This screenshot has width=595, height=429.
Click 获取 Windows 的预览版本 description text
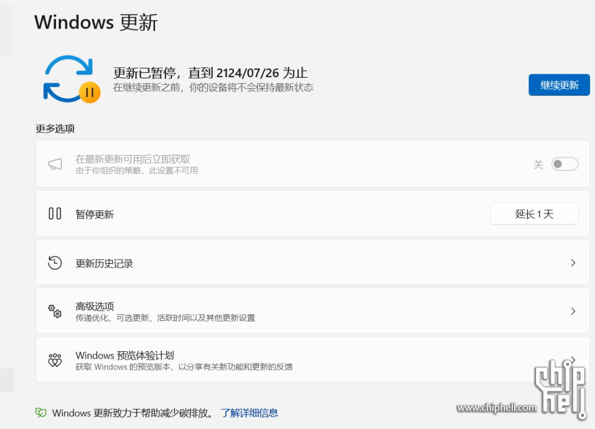coord(184,367)
